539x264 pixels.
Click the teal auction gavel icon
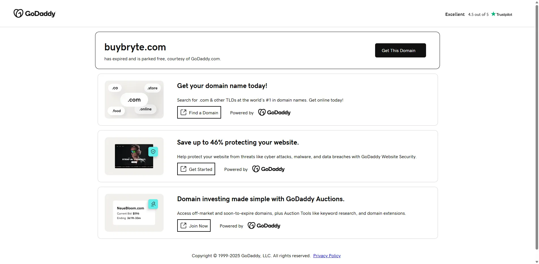coord(153,204)
